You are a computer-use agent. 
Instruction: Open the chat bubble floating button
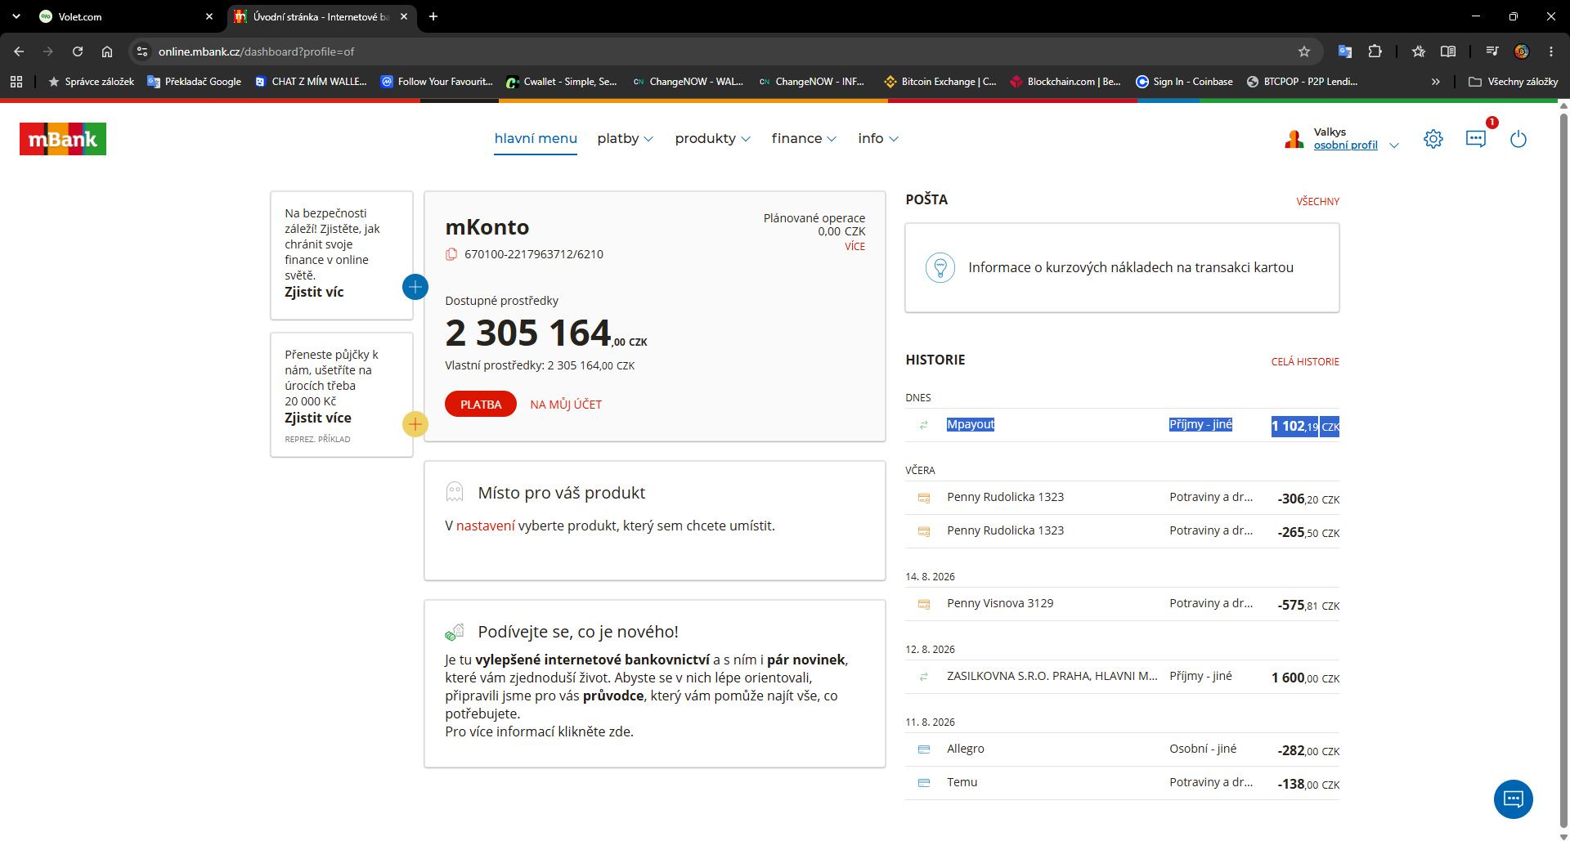1513,799
